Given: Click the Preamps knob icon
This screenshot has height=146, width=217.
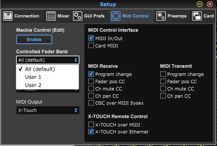Looking at the screenshot, I should (161, 16).
